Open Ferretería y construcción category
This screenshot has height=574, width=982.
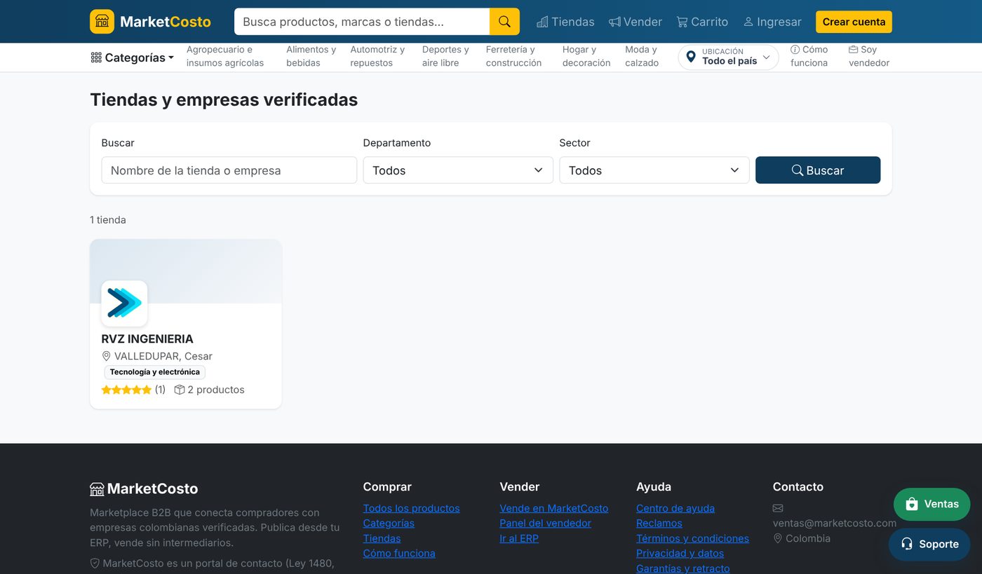513,56
